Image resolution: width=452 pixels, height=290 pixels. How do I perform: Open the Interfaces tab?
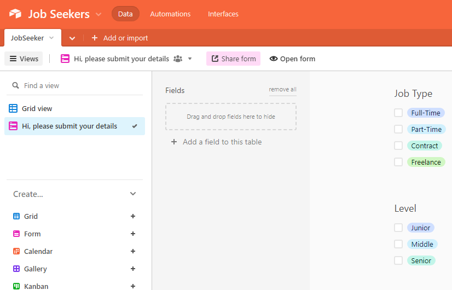click(x=223, y=14)
